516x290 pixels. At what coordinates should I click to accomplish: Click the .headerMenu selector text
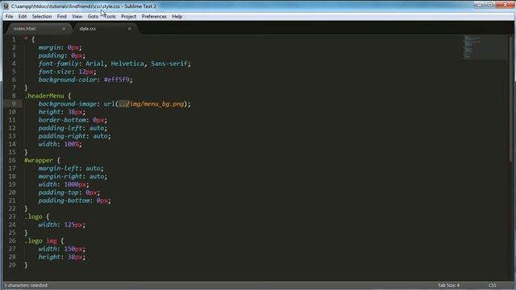coord(44,96)
